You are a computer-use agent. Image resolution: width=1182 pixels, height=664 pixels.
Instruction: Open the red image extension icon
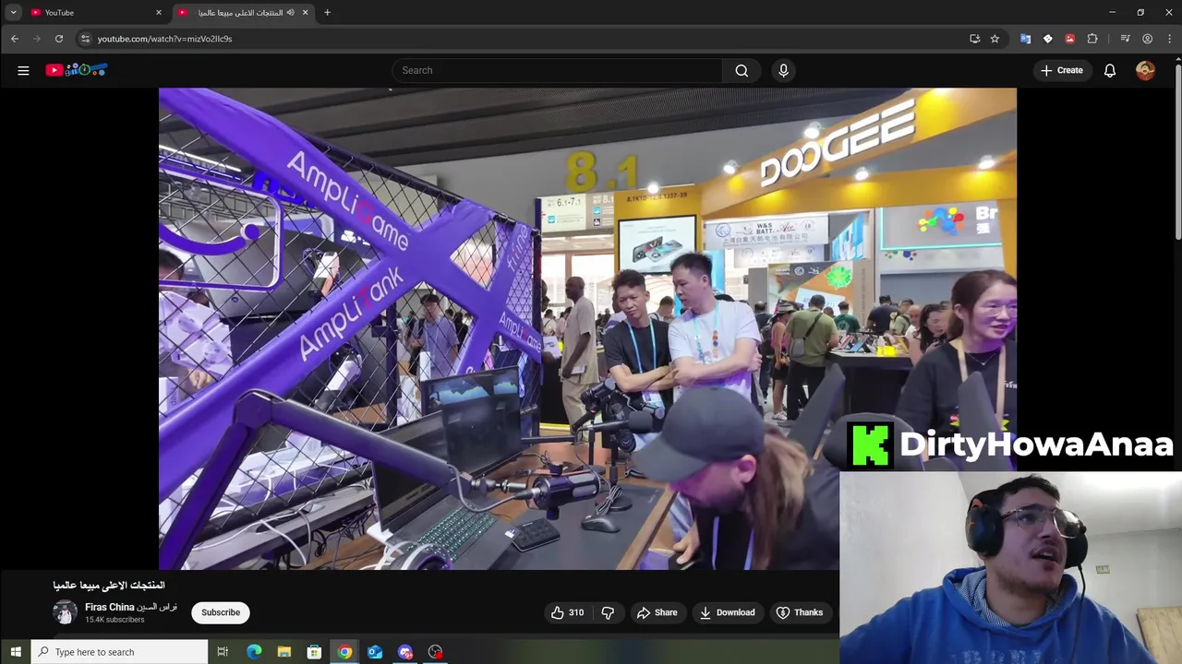tap(1069, 39)
